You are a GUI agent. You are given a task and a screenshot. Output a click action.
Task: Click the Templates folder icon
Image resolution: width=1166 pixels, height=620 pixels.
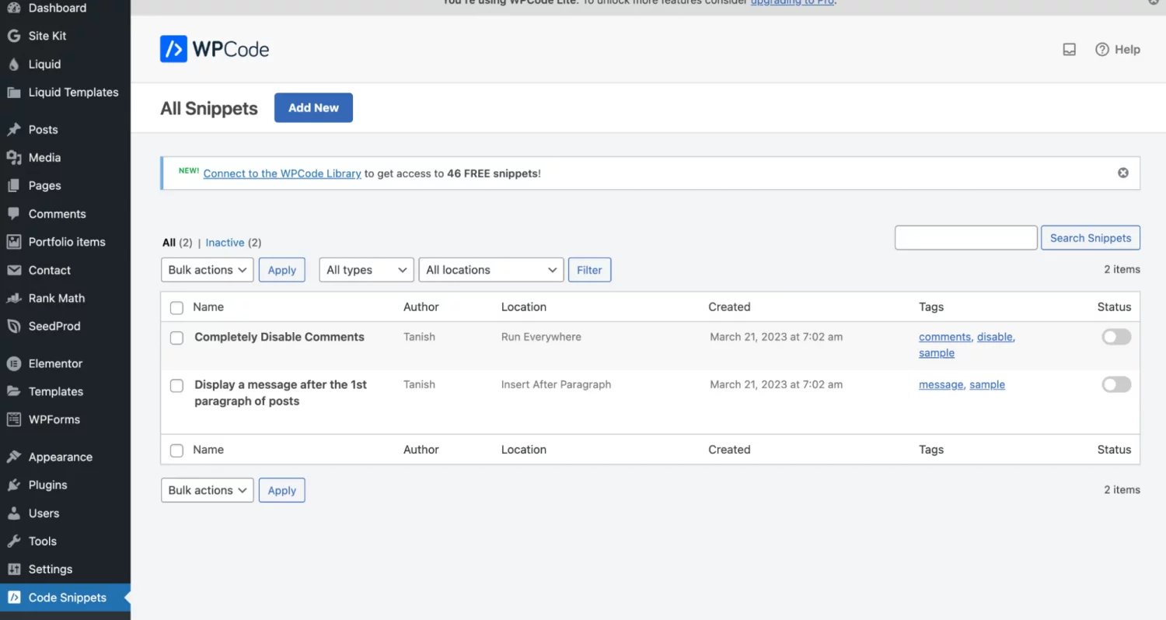pyautogui.click(x=13, y=391)
